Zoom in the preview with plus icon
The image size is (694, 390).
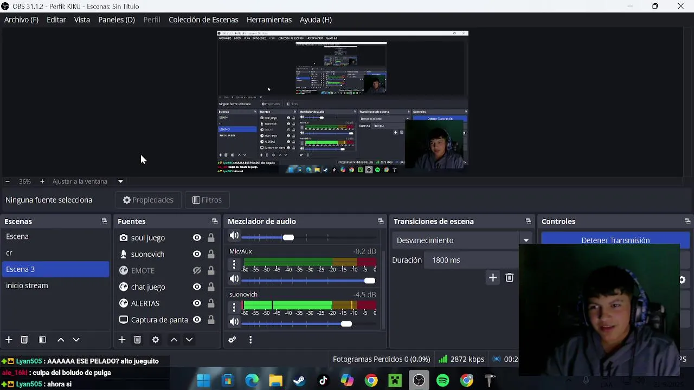pyautogui.click(x=42, y=181)
